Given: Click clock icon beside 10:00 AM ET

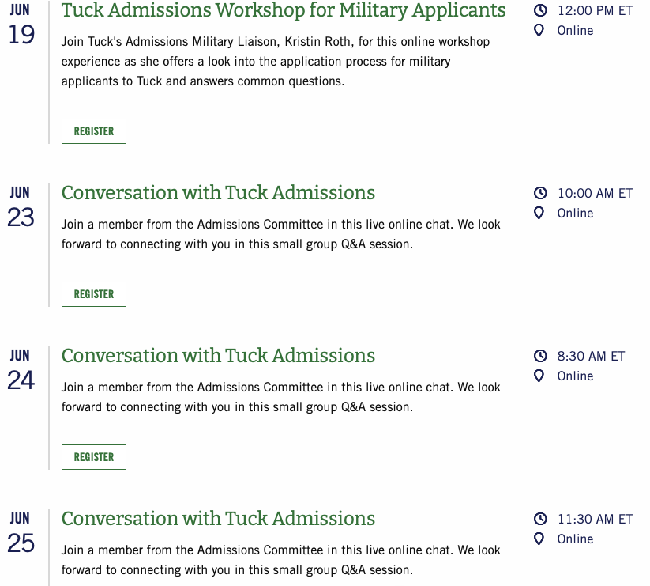Looking at the screenshot, I should point(540,193).
